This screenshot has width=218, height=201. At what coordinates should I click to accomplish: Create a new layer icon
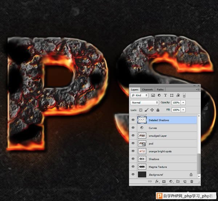(x=185, y=181)
